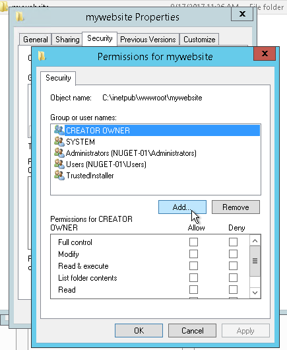This screenshot has height=350, width=287.
Task: Click folder icon in mywebsite Properties title
Action: tap(20, 17)
